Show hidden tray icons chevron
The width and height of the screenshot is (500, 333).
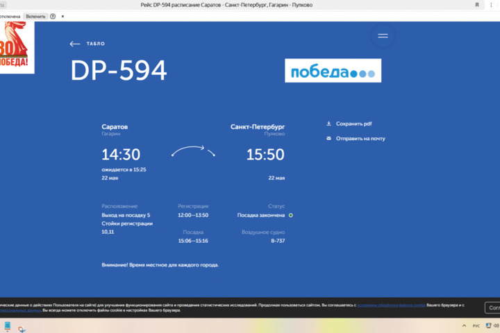point(464,325)
